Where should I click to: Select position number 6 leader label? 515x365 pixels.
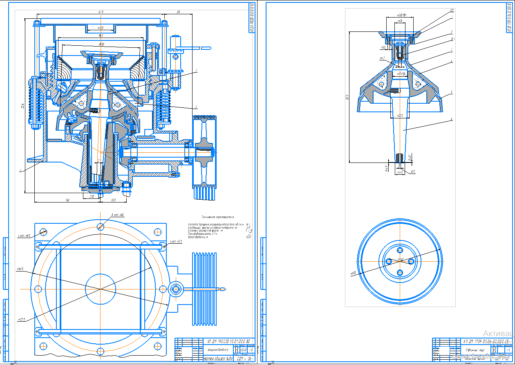pos(452,120)
